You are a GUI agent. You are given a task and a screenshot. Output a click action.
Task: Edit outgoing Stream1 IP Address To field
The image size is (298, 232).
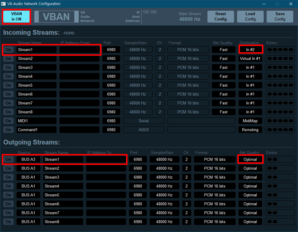[x=106, y=159]
